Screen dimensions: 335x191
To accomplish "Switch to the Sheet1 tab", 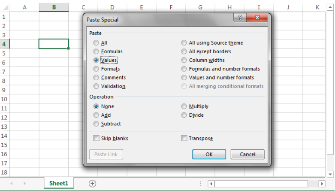I will 59,183.
